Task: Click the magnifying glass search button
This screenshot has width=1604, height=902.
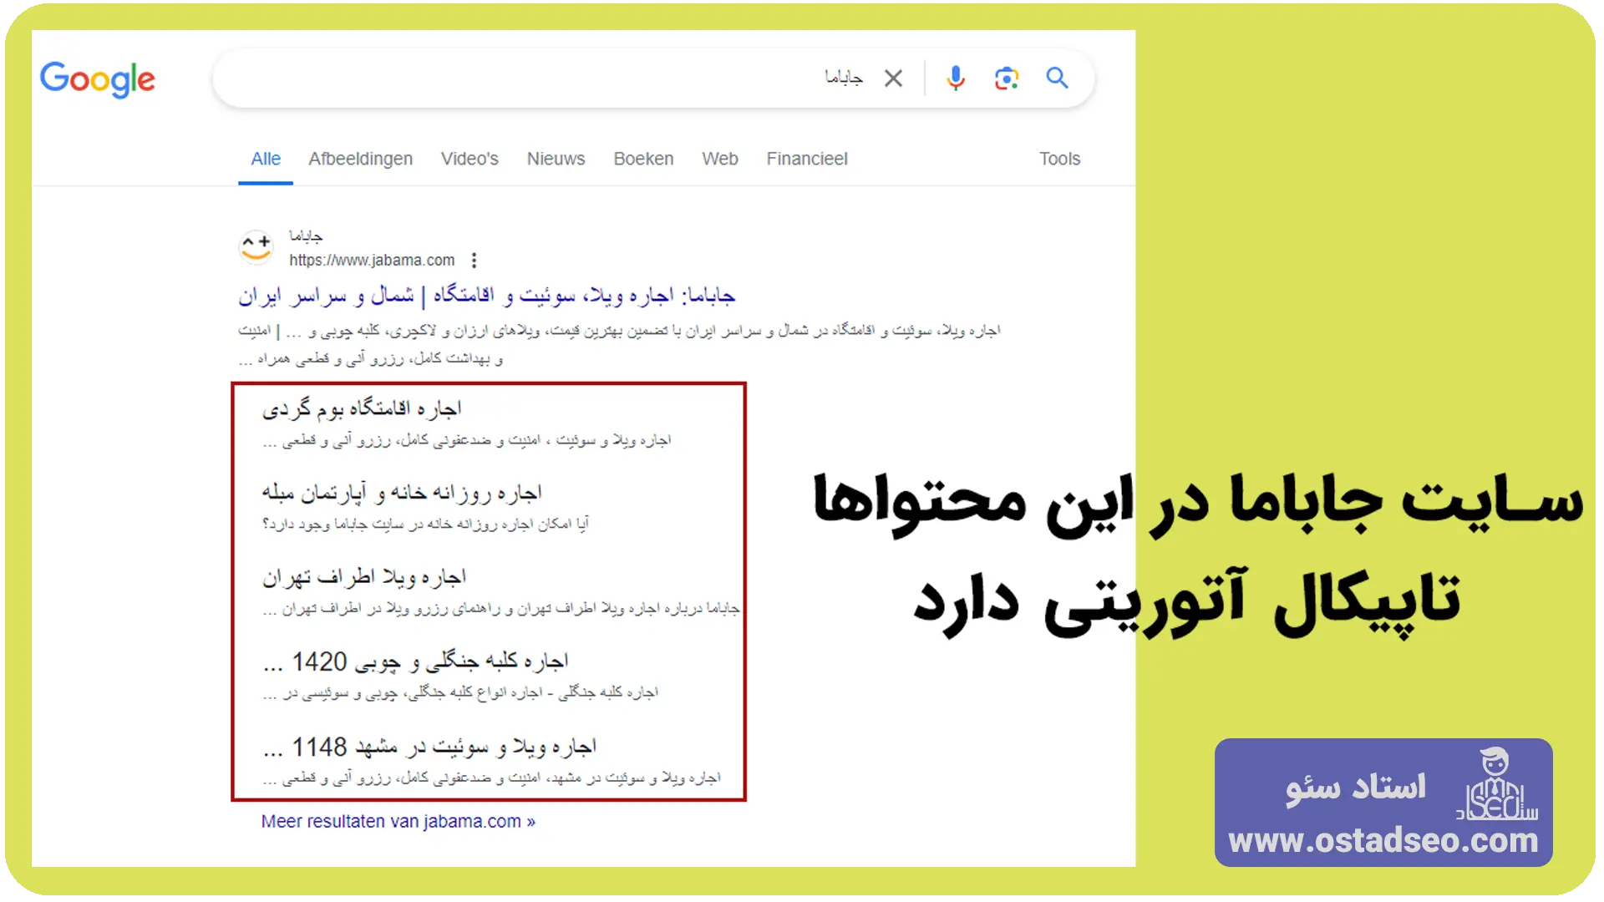Action: 1057,79
